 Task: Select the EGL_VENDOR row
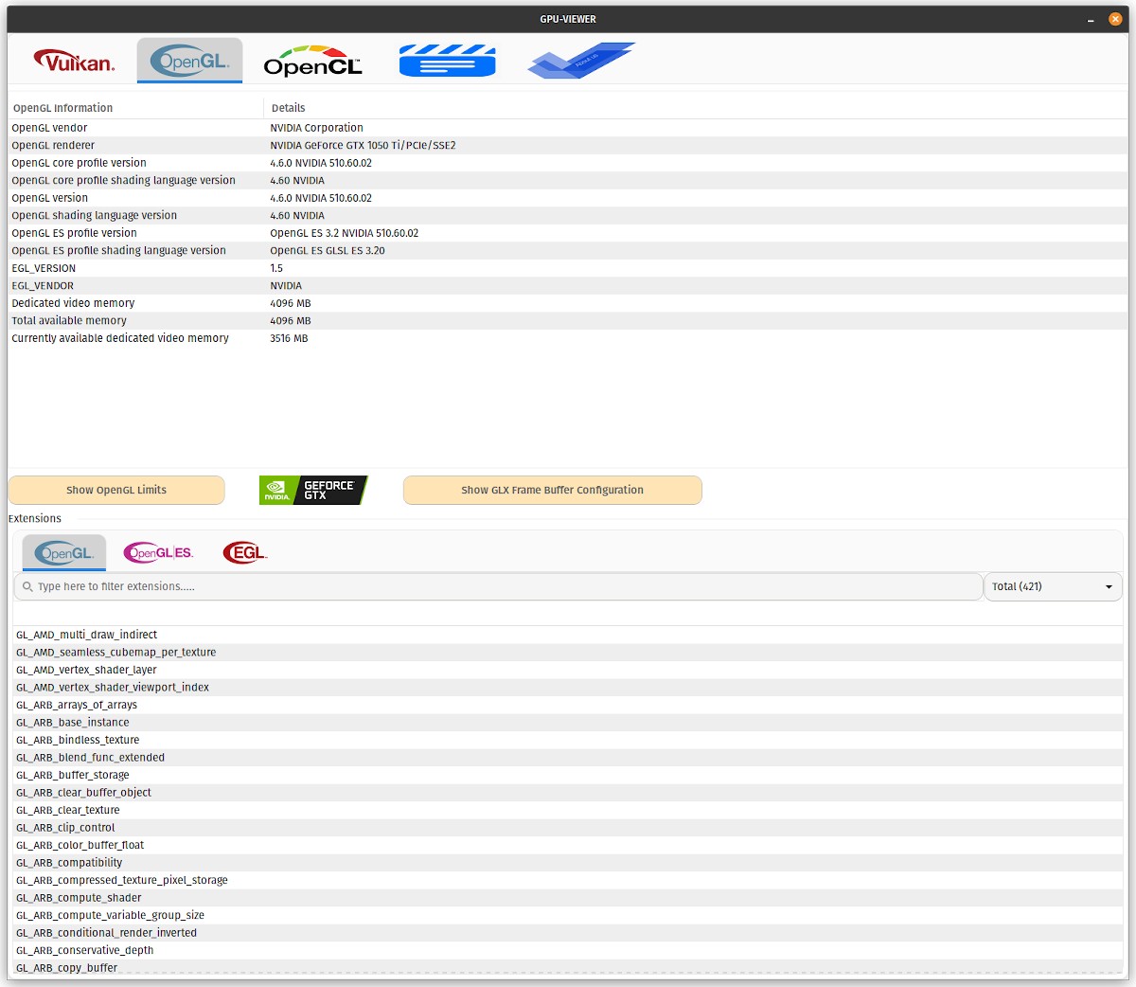pyautogui.click(x=568, y=285)
